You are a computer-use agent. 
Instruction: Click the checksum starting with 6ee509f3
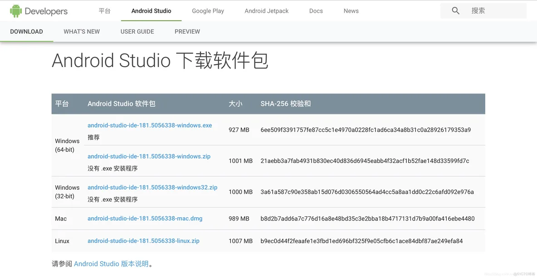tap(366, 130)
